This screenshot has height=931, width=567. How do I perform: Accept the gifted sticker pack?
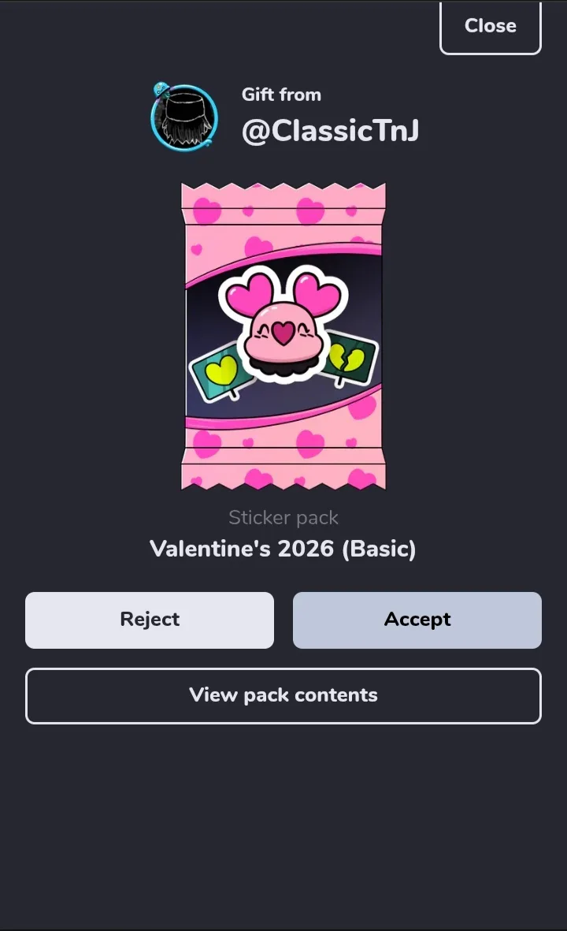(x=417, y=620)
